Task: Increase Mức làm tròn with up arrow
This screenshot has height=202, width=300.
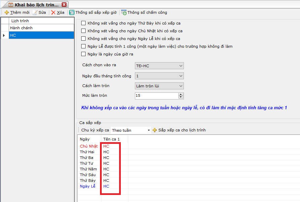Action: (x=181, y=94)
